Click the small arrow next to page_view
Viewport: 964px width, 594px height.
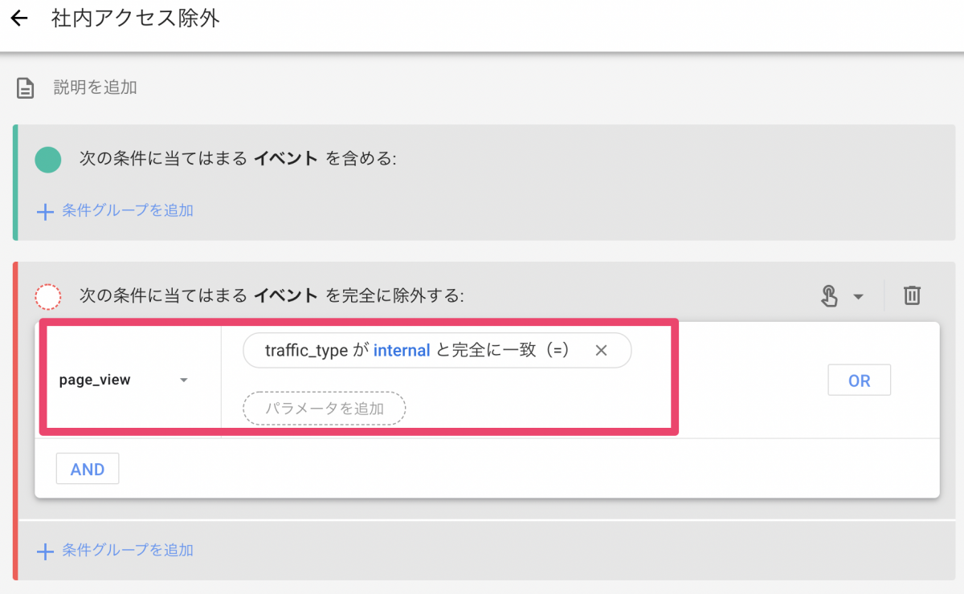184,380
